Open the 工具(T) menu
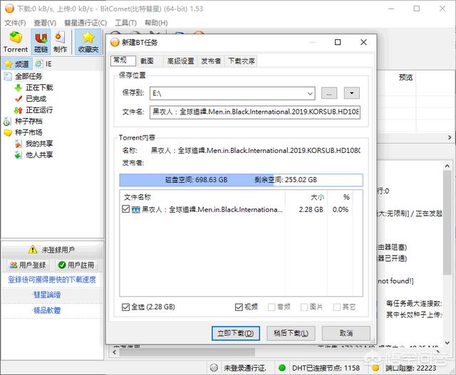 tap(125, 23)
